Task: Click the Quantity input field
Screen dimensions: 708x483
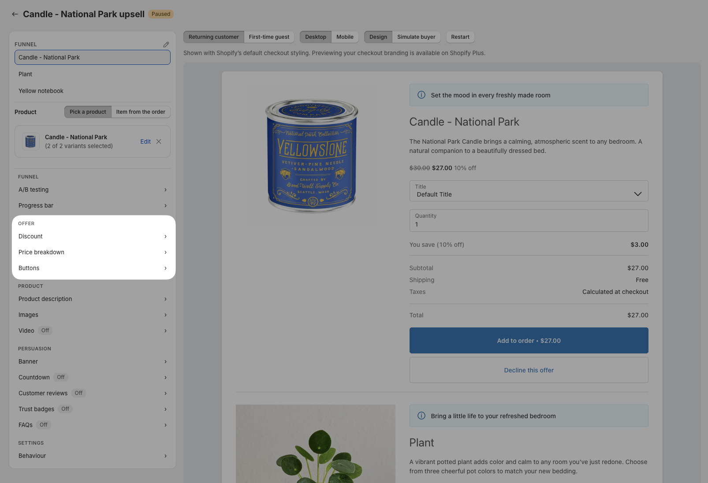Action: pyautogui.click(x=529, y=220)
